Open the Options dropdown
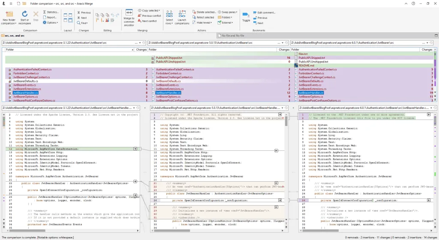The image size is (439, 240). [x=51, y=23]
